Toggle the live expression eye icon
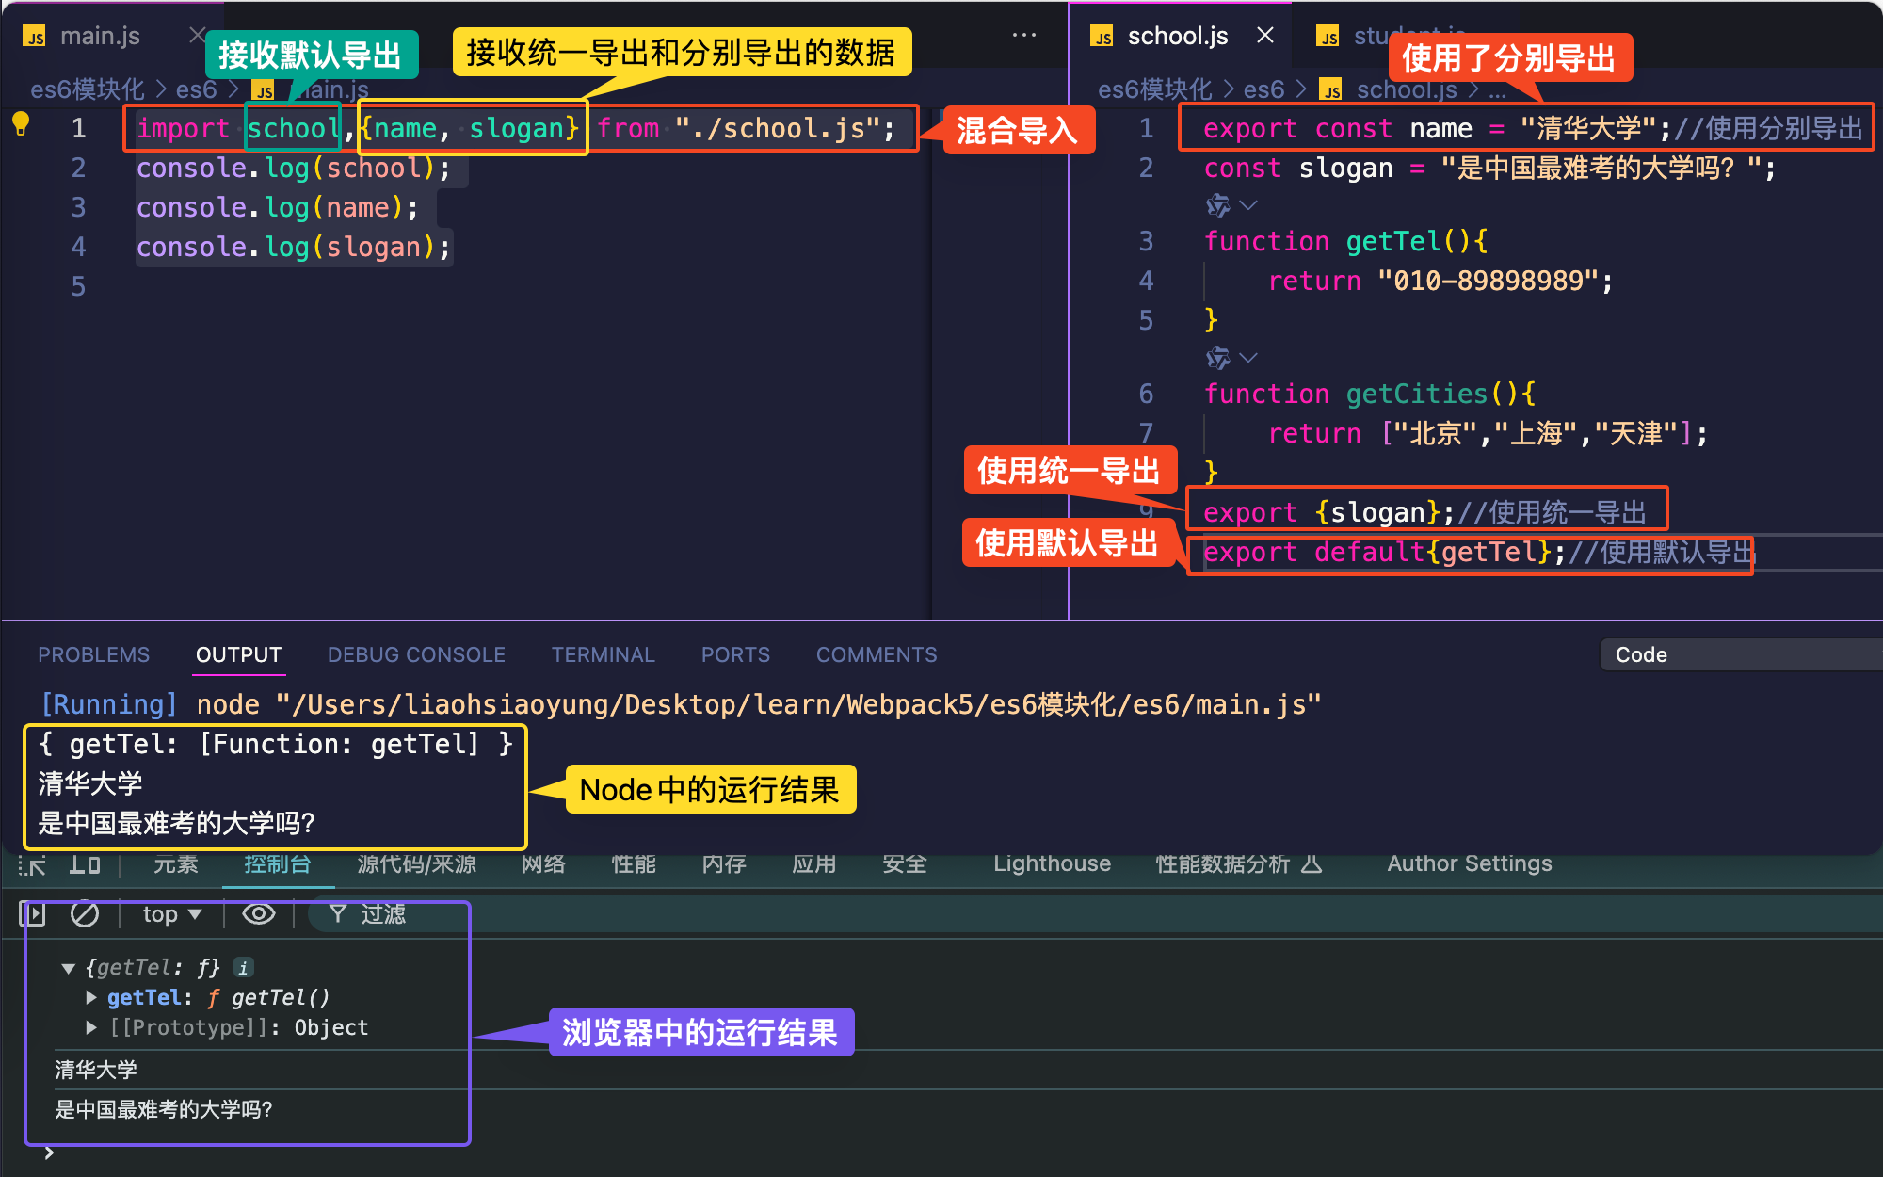 tap(258, 914)
